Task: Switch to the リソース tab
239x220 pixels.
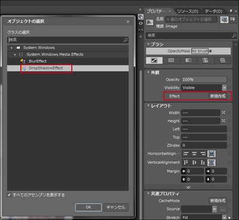Action: [x=188, y=11]
